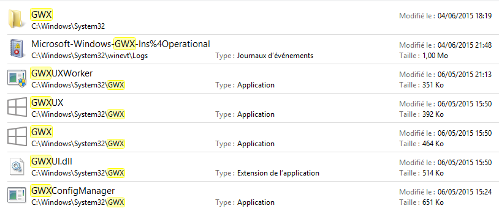The width and height of the screenshot is (499, 222).
Task: Click the Application type on the GWXConfigManager row
Action: [x=256, y=202]
